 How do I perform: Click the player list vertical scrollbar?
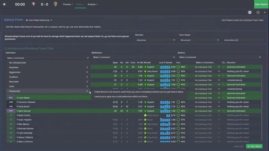pos(261,103)
